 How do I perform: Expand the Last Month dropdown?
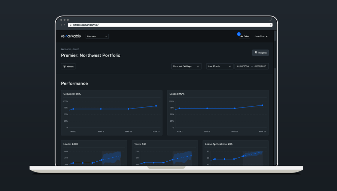tap(220, 66)
